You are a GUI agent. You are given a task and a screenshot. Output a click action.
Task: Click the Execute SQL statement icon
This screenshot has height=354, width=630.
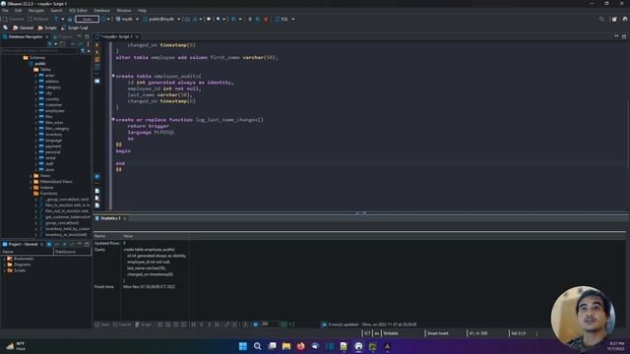point(97,45)
